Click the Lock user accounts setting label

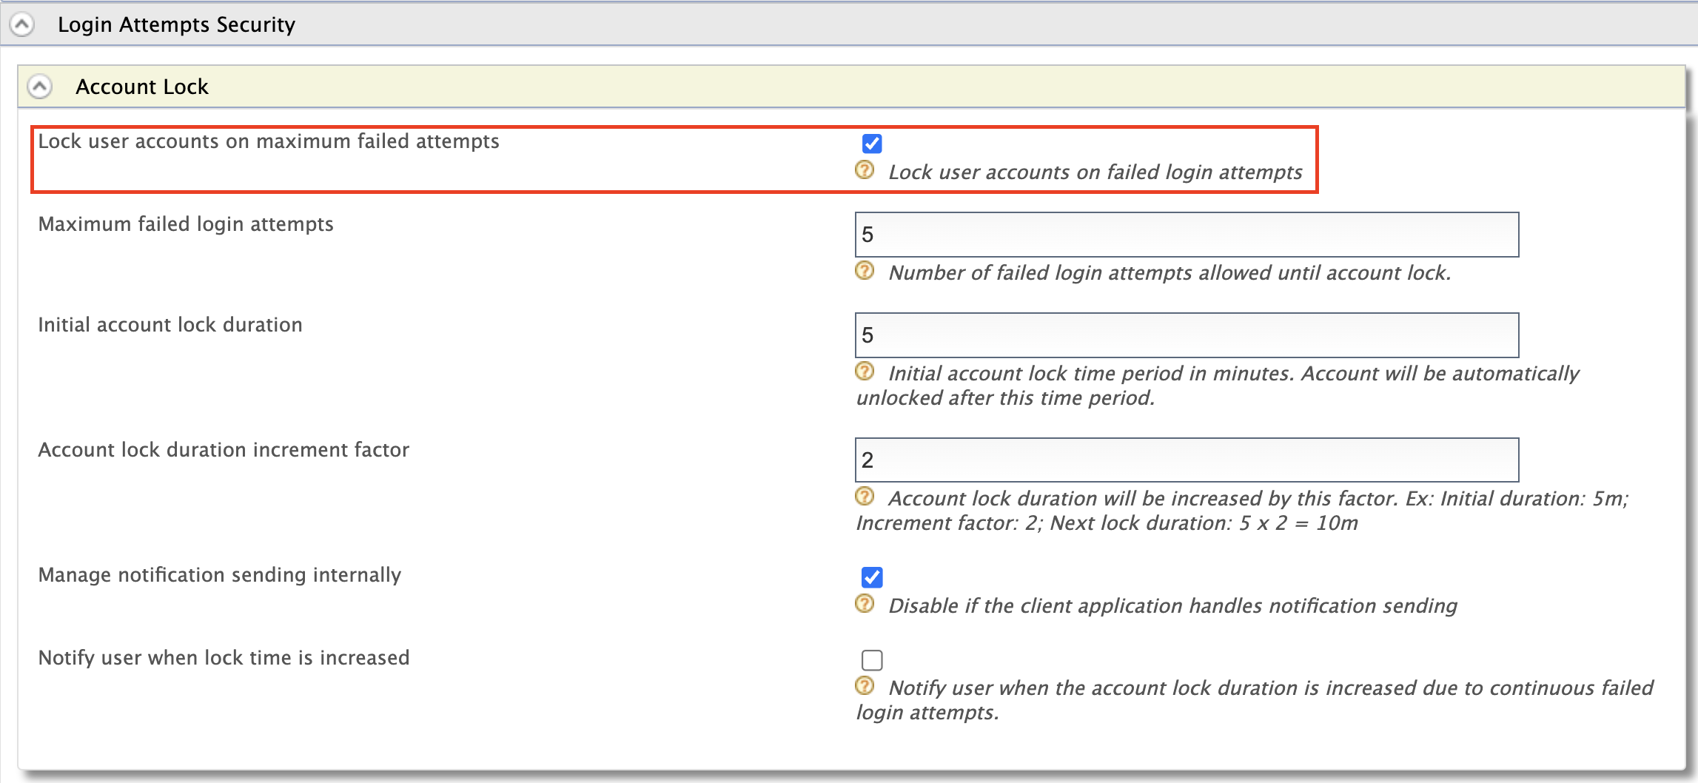tap(269, 141)
